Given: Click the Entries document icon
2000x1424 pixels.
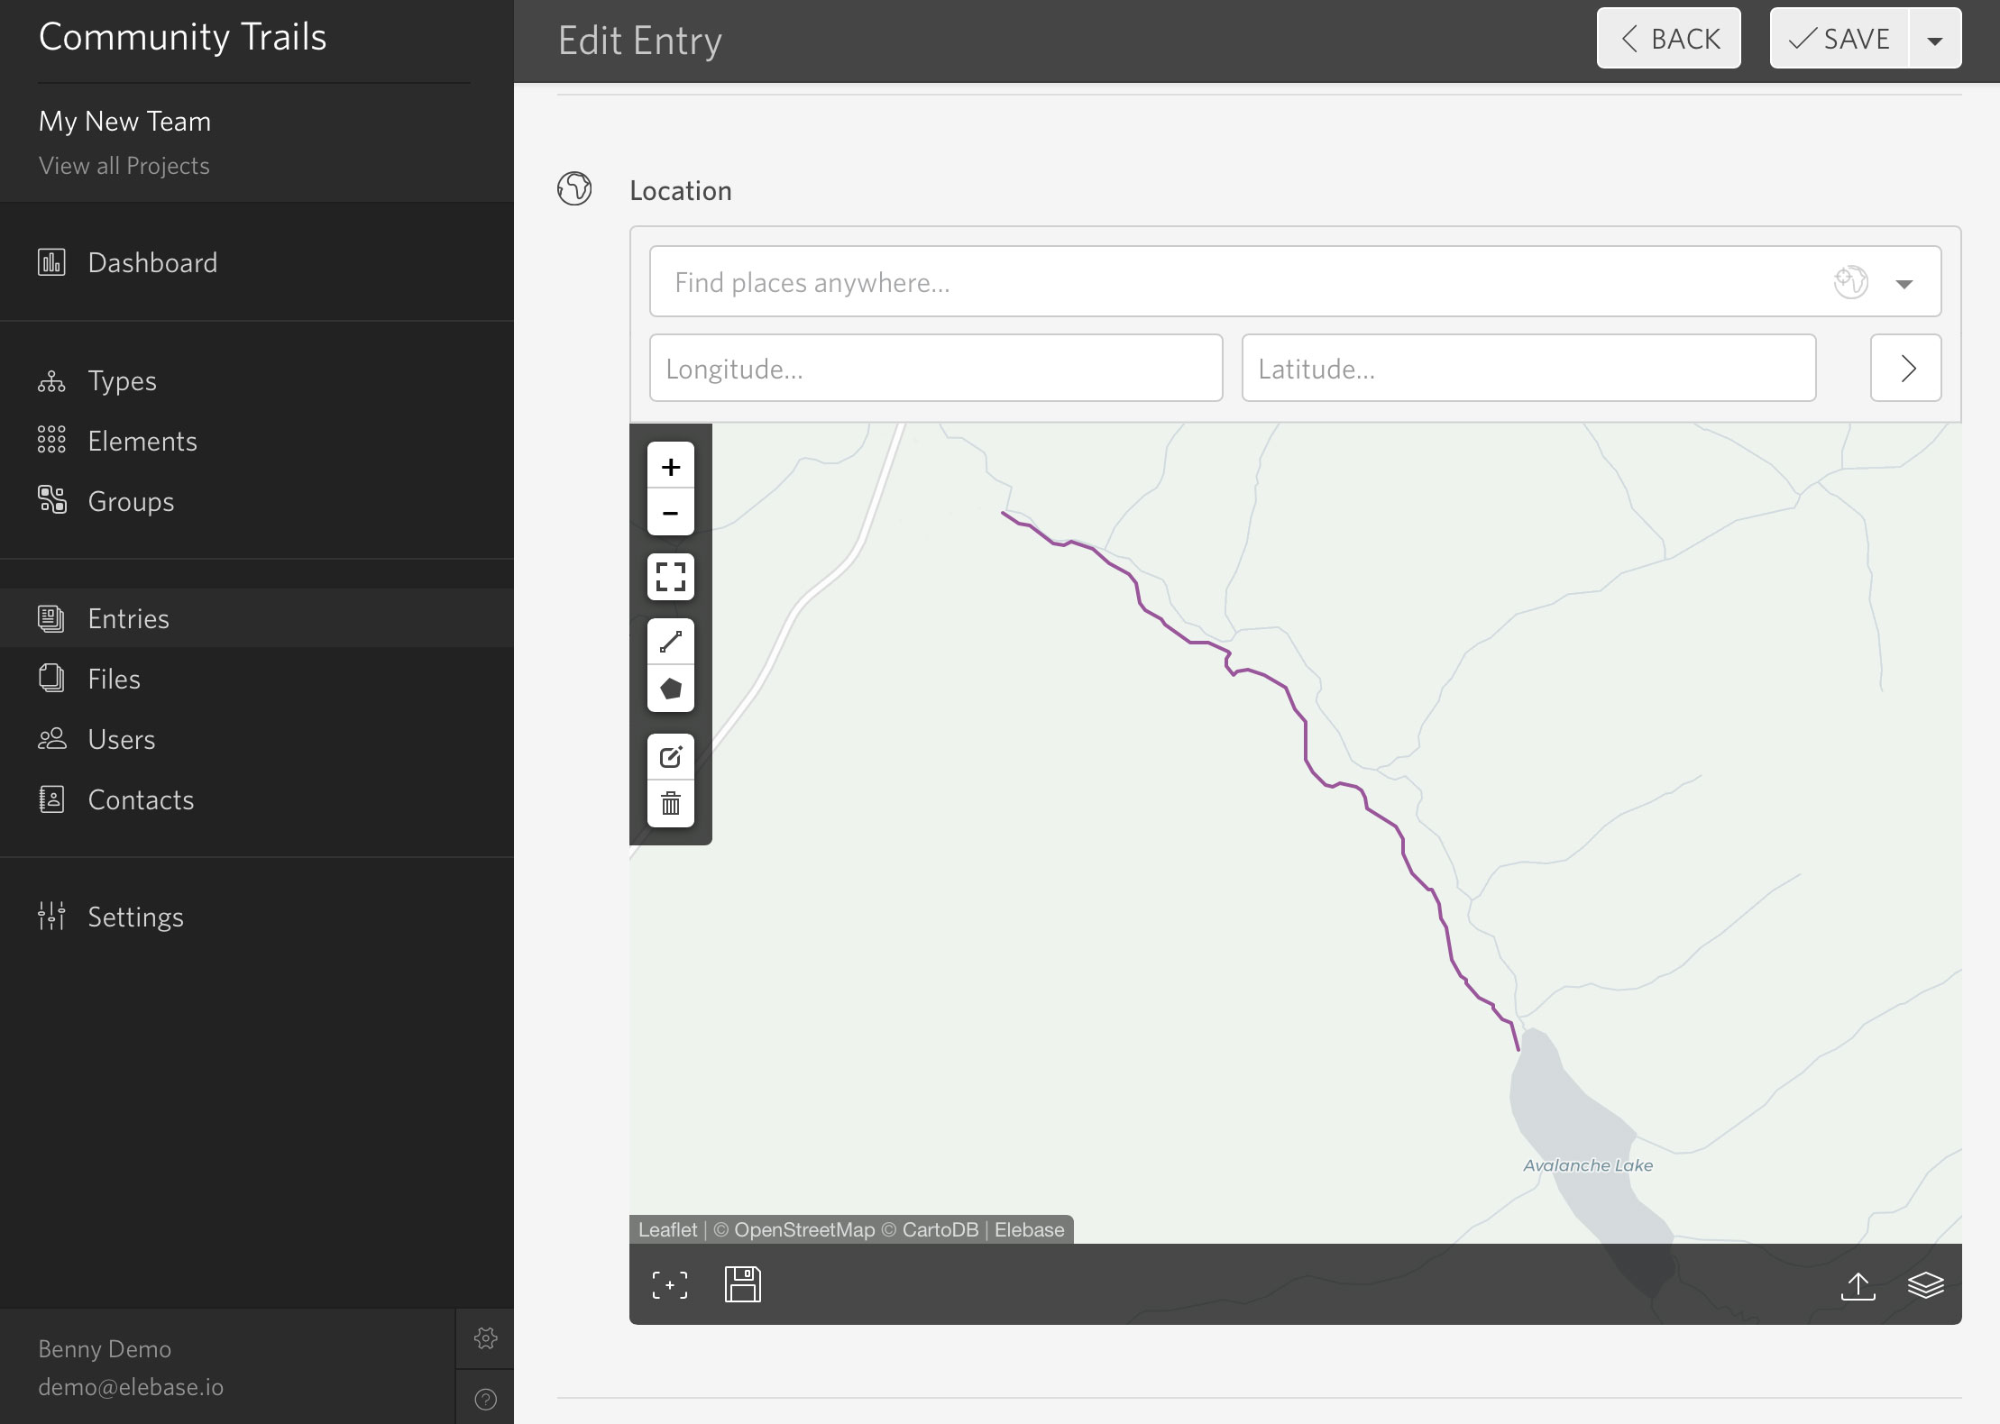Looking at the screenshot, I should click(51, 618).
